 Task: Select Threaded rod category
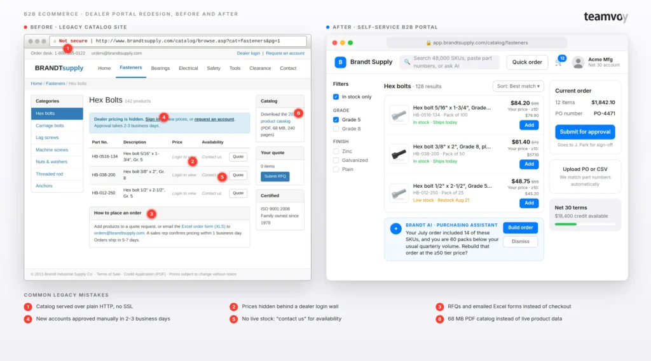pyautogui.click(x=50, y=174)
